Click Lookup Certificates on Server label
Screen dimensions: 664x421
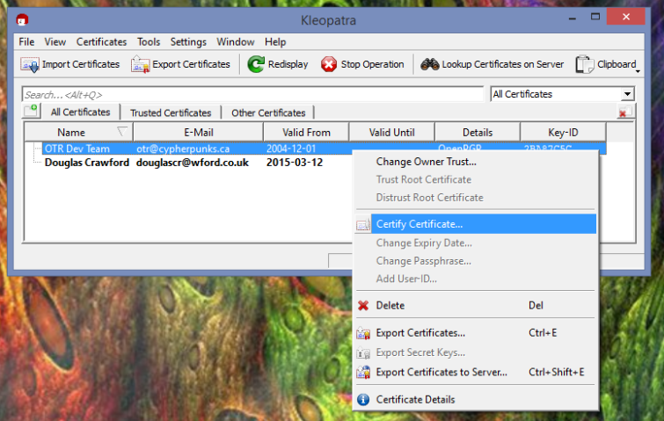pos(503,64)
